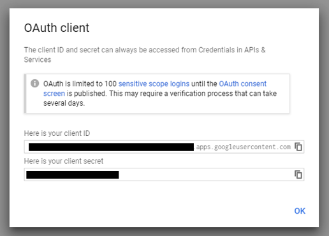The image size is (329, 236).
Task: Open the sensitive scope logins link
Action: tap(154, 84)
